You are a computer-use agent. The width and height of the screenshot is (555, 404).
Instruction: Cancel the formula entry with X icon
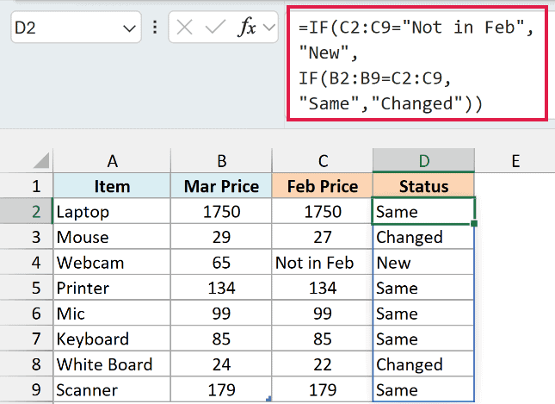184,28
